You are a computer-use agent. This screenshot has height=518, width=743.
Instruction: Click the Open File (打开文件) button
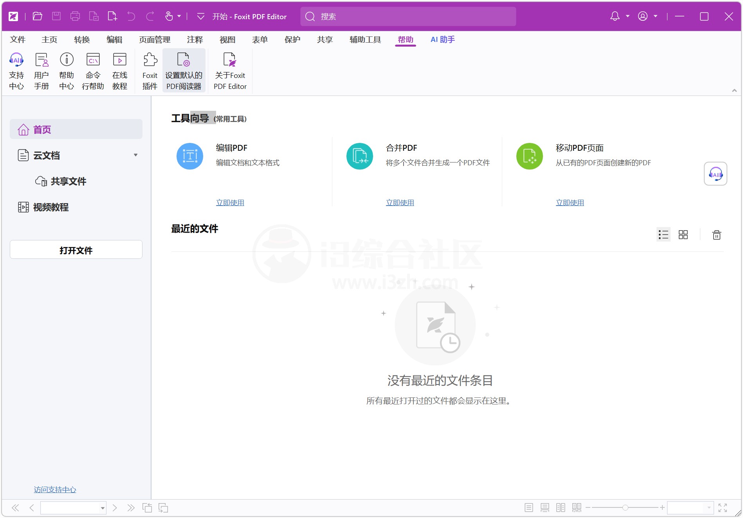[x=76, y=250]
